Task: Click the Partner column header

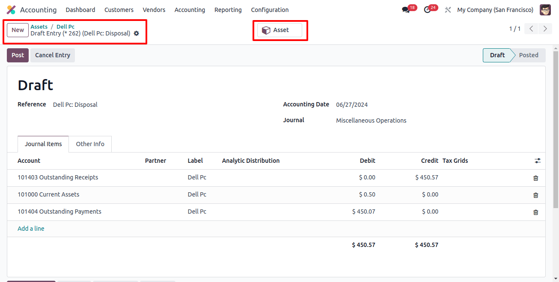Action: (155, 161)
